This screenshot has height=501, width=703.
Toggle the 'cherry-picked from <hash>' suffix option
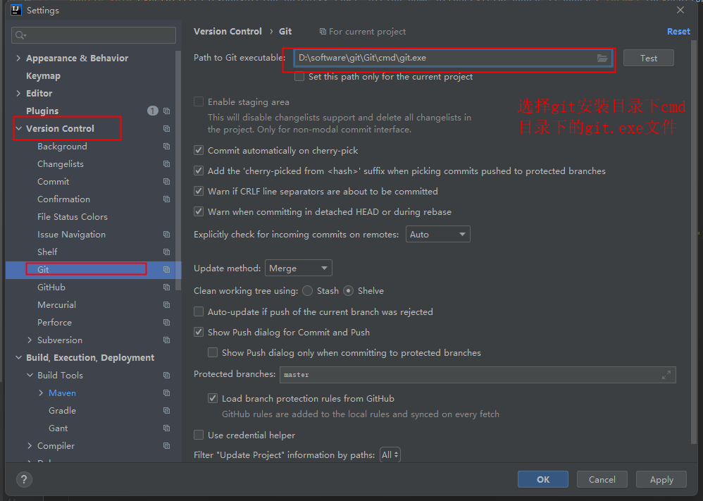(x=199, y=171)
